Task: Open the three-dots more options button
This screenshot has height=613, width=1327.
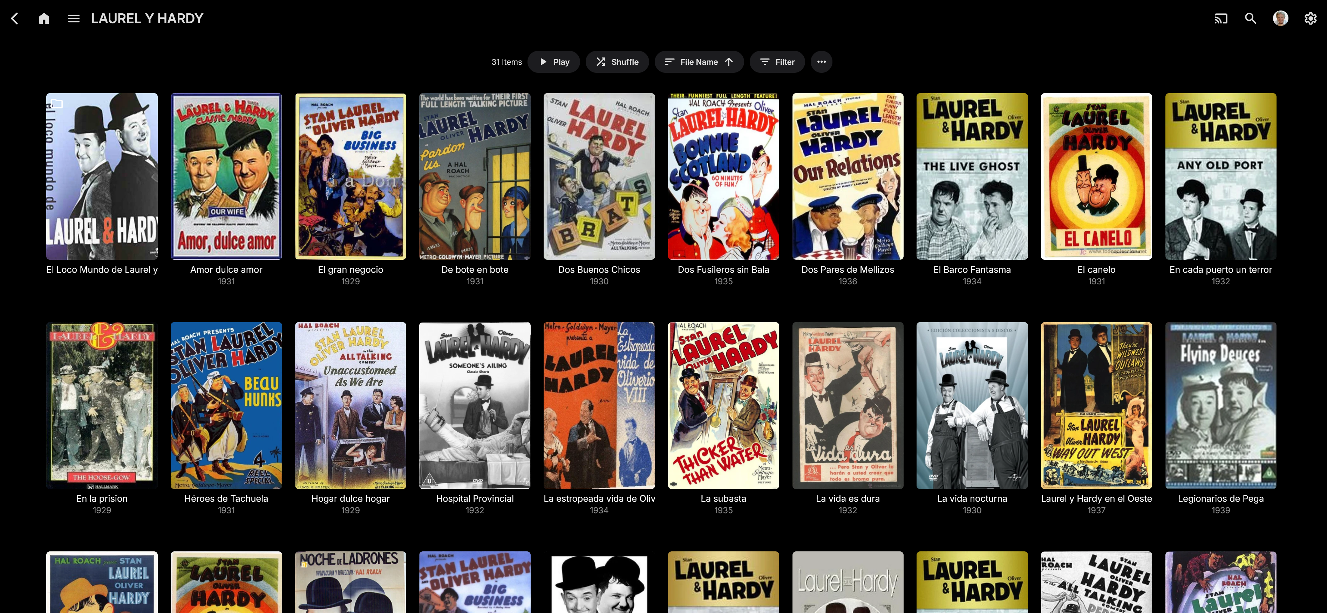Action: click(x=821, y=62)
